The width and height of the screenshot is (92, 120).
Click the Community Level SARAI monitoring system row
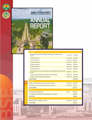tap(55, 55)
